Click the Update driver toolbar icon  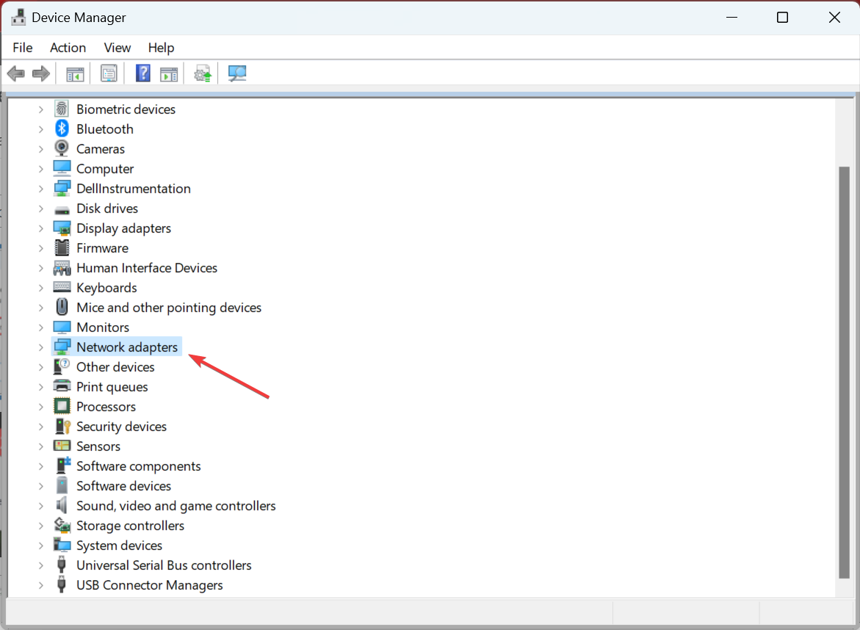(x=203, y=73)
